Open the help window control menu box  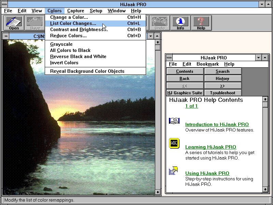tap(169, 58)
